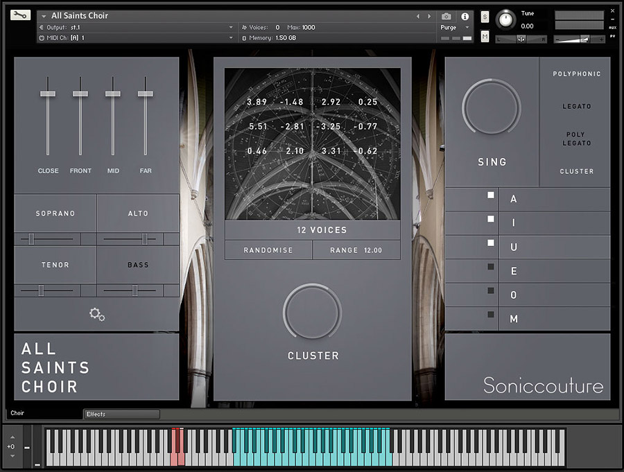624x472 pixels.
Task: Open voice settings via the gears icon
Action: [97, 314]
